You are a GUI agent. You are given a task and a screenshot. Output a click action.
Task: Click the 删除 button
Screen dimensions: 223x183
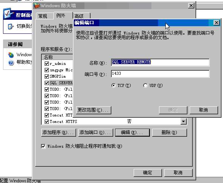pos(169,133)
